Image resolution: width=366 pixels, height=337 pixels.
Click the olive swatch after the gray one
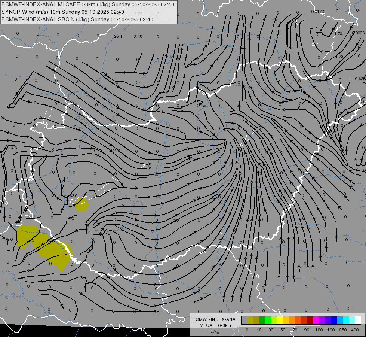coord(250,320)
